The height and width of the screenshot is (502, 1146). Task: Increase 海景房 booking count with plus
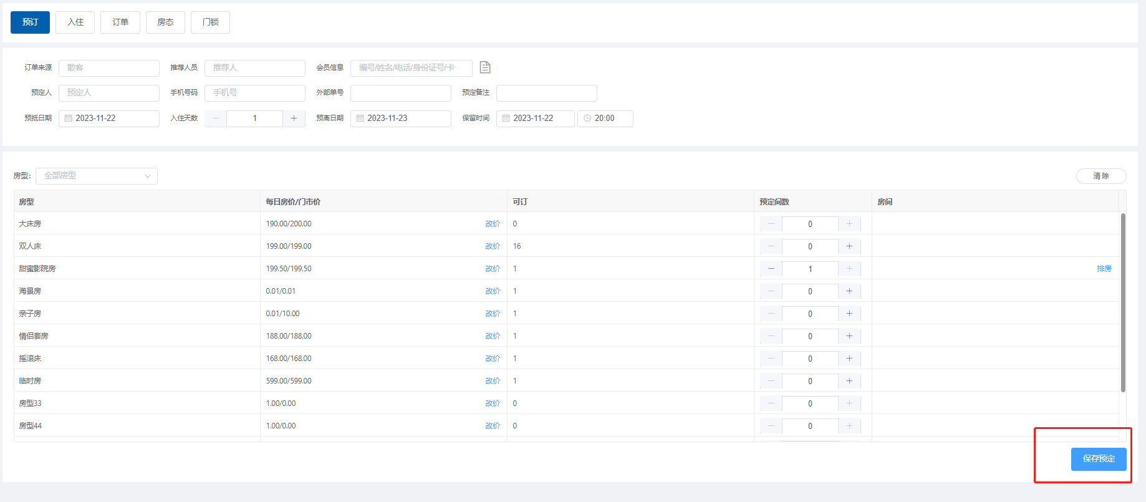(849, 291)
